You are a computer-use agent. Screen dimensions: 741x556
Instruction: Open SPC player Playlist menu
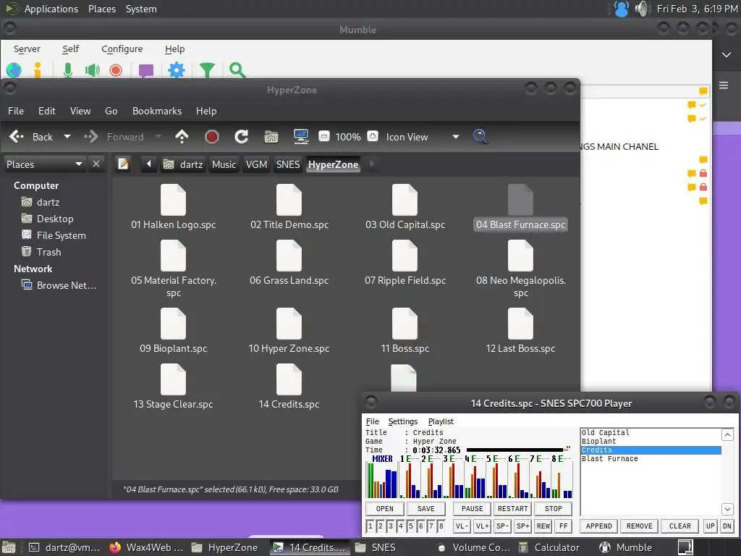click(x=441, y=421)
